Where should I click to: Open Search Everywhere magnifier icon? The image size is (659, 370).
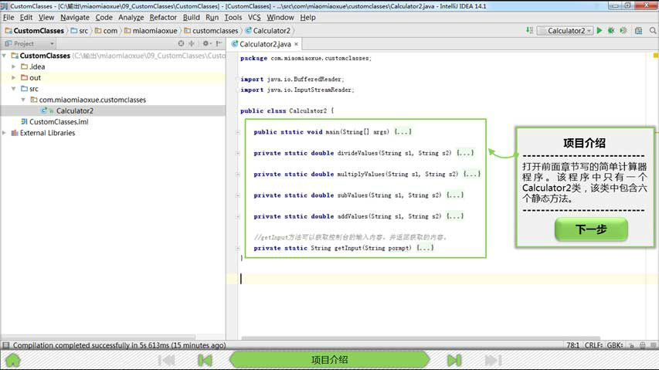(653, 31)
